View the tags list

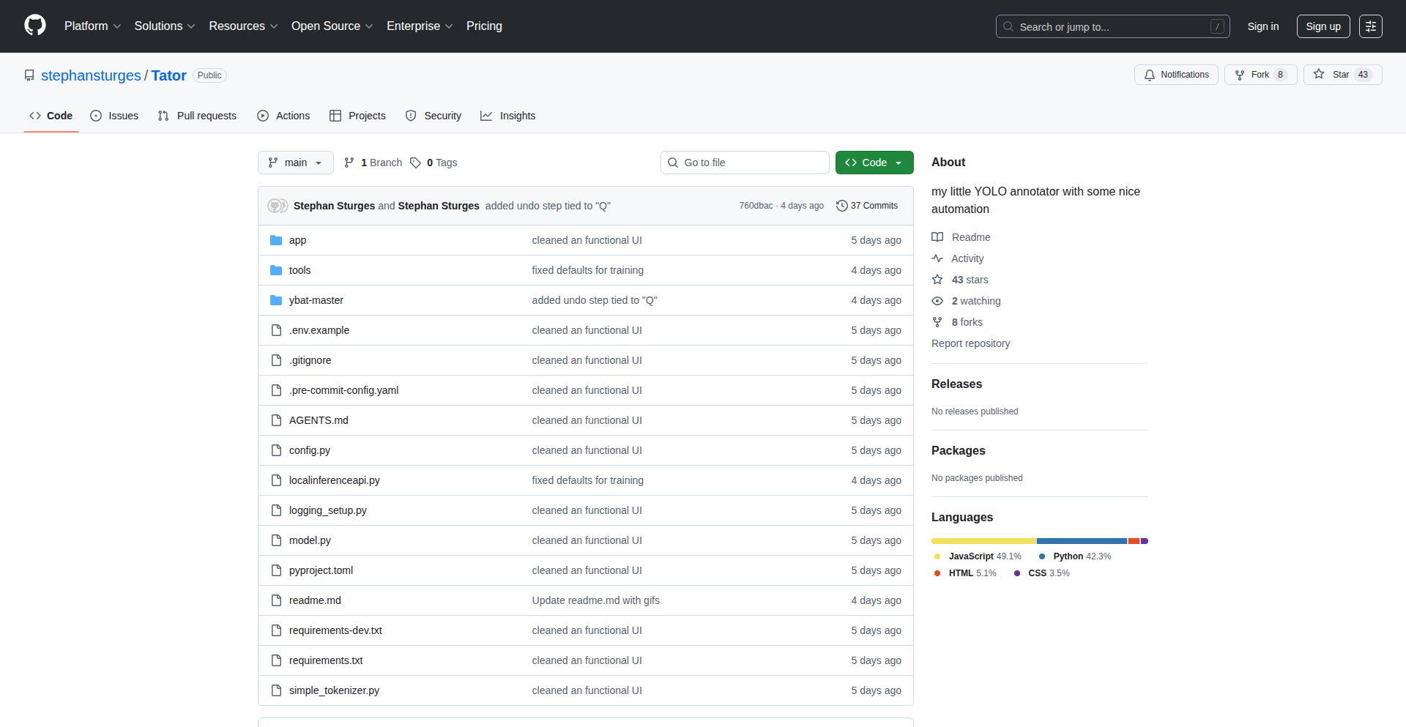(434, 163)
